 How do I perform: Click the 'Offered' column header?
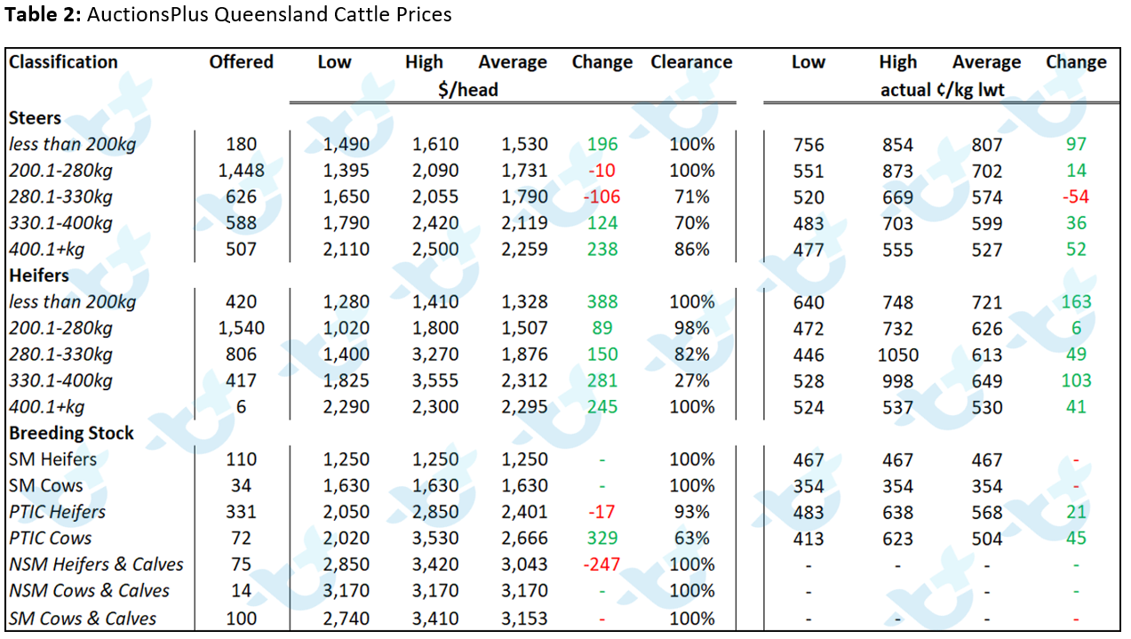click(x=242, y=62)
